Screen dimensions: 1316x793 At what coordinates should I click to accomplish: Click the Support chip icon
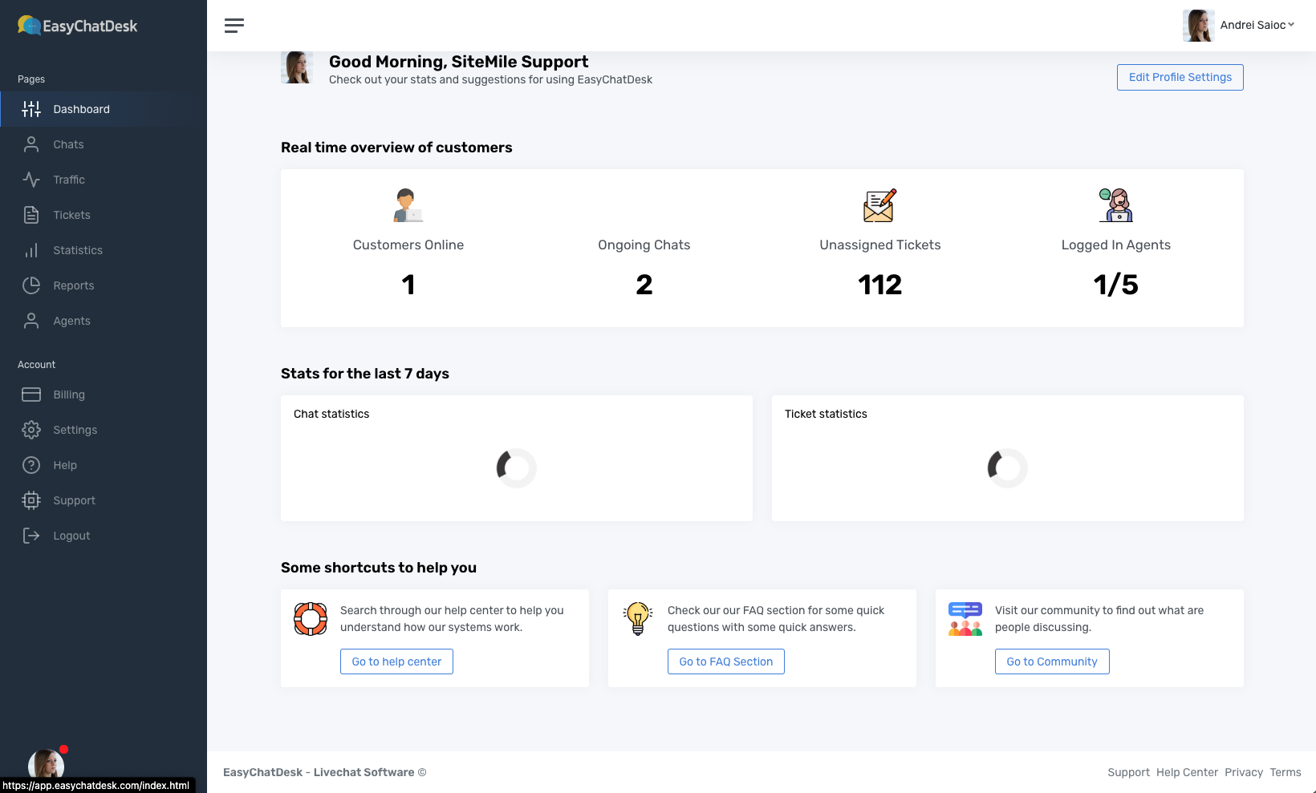click(31, 500)
